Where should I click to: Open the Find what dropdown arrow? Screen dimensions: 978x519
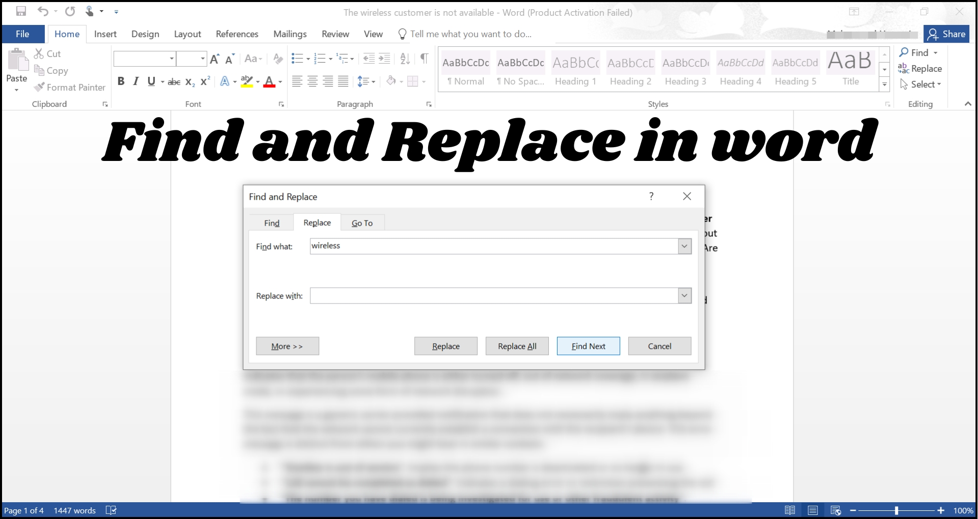(x=684, y=246)
